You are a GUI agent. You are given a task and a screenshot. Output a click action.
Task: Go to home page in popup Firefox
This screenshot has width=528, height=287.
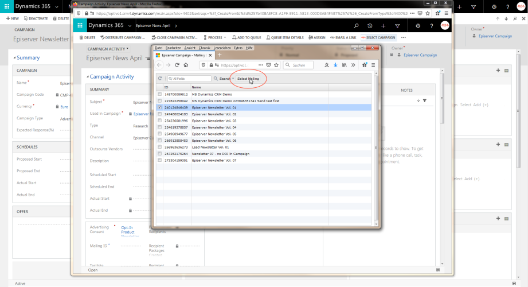[186, 65]
